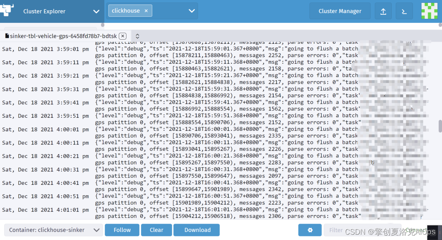442x240 pixels.
Task: Click timestamp Sat, Dec 18 2021 4:00:31 pm
Action: 45,170
